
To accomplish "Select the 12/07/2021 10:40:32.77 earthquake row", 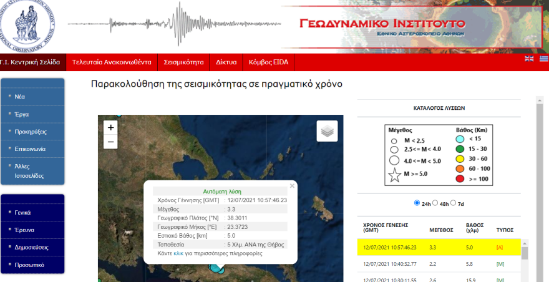I will (x=439, y=264).
